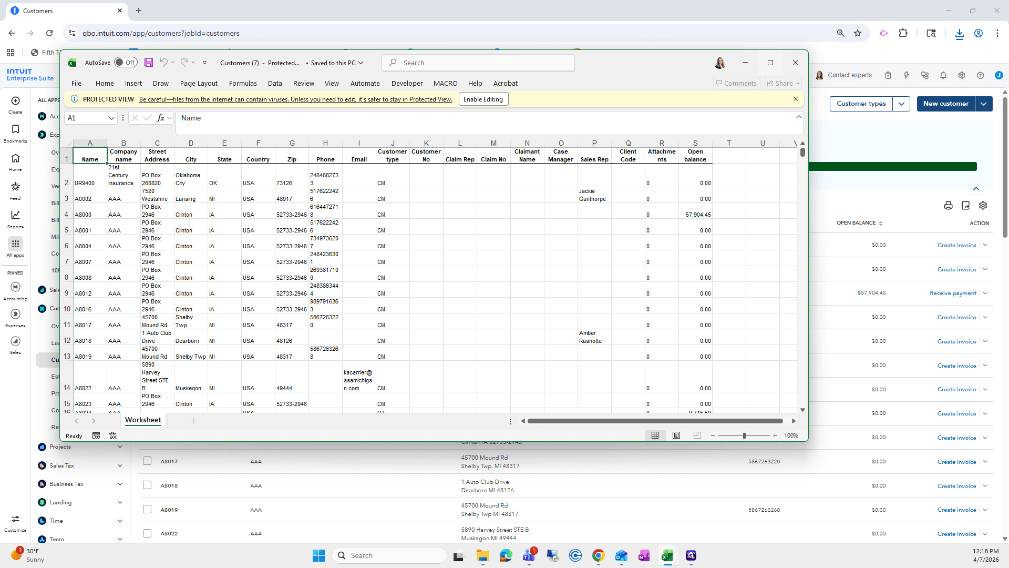Expand the Excel formula bar
Image resolution: width=1009 pixels, height=568 pixels.
(x=799, y=117)
